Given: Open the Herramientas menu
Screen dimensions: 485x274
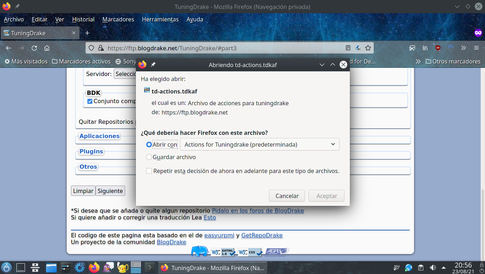Looking at the screenshot, I should [x=160, y=19].
